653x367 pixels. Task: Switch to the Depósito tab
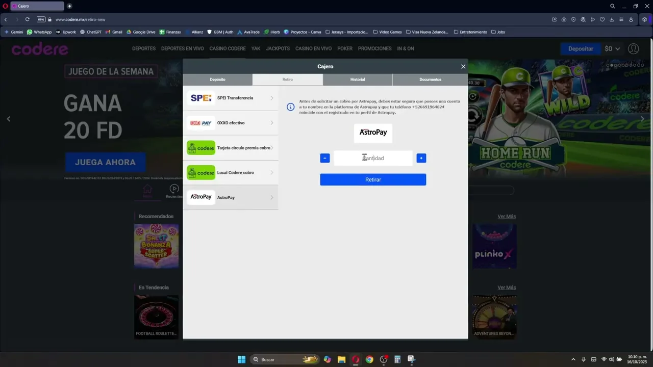[217, 80]
